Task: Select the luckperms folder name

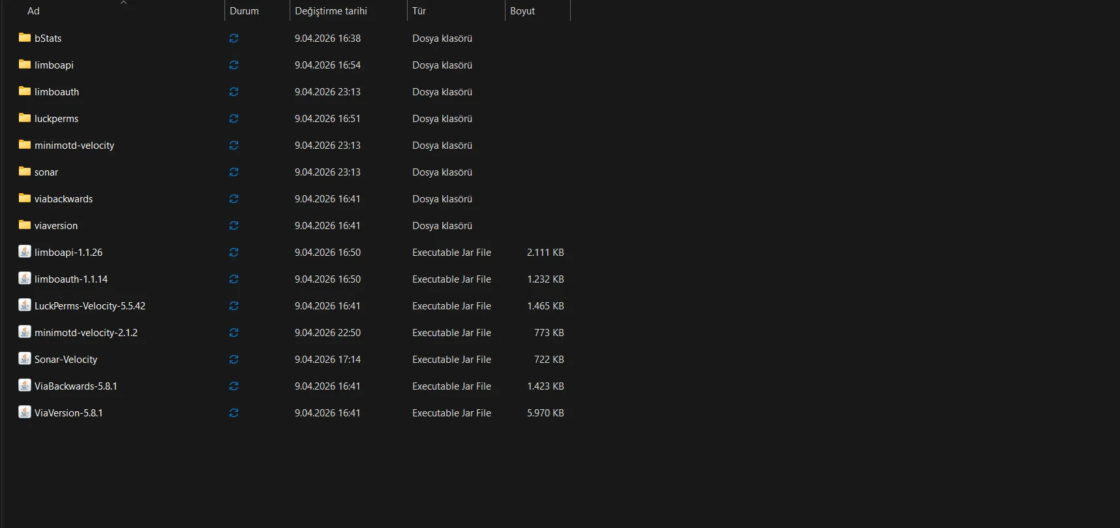Action: point(56,119)
